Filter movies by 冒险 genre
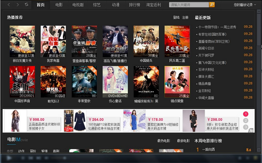The width and height of the screenshot is (262, 163). [33, 151]
